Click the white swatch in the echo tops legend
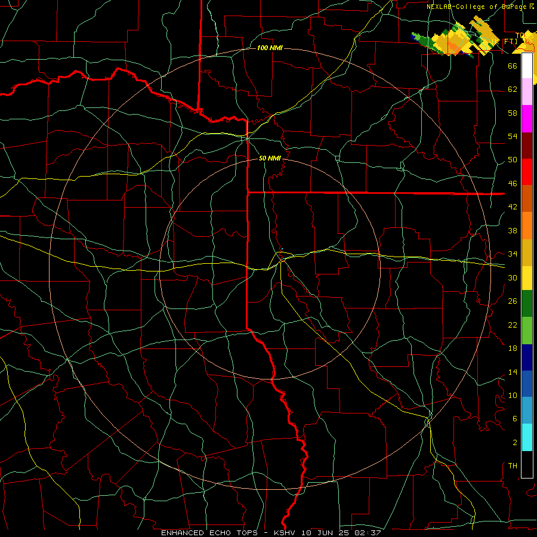Screen dimensions: 537x537 click(527, 66)
